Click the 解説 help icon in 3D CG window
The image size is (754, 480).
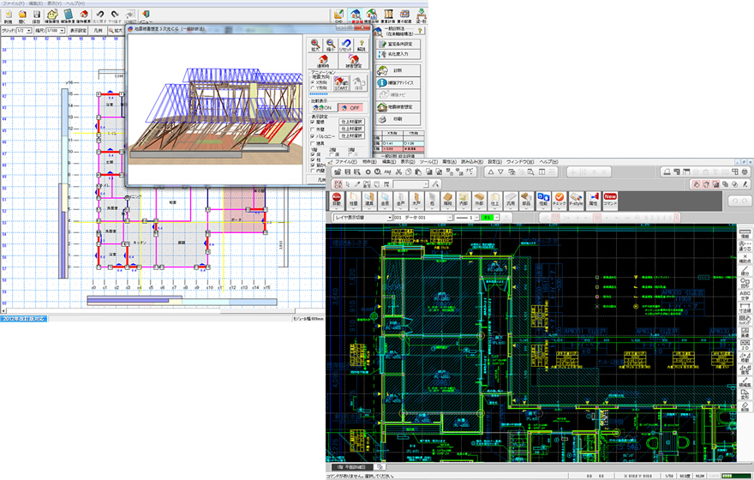point(361,45)
